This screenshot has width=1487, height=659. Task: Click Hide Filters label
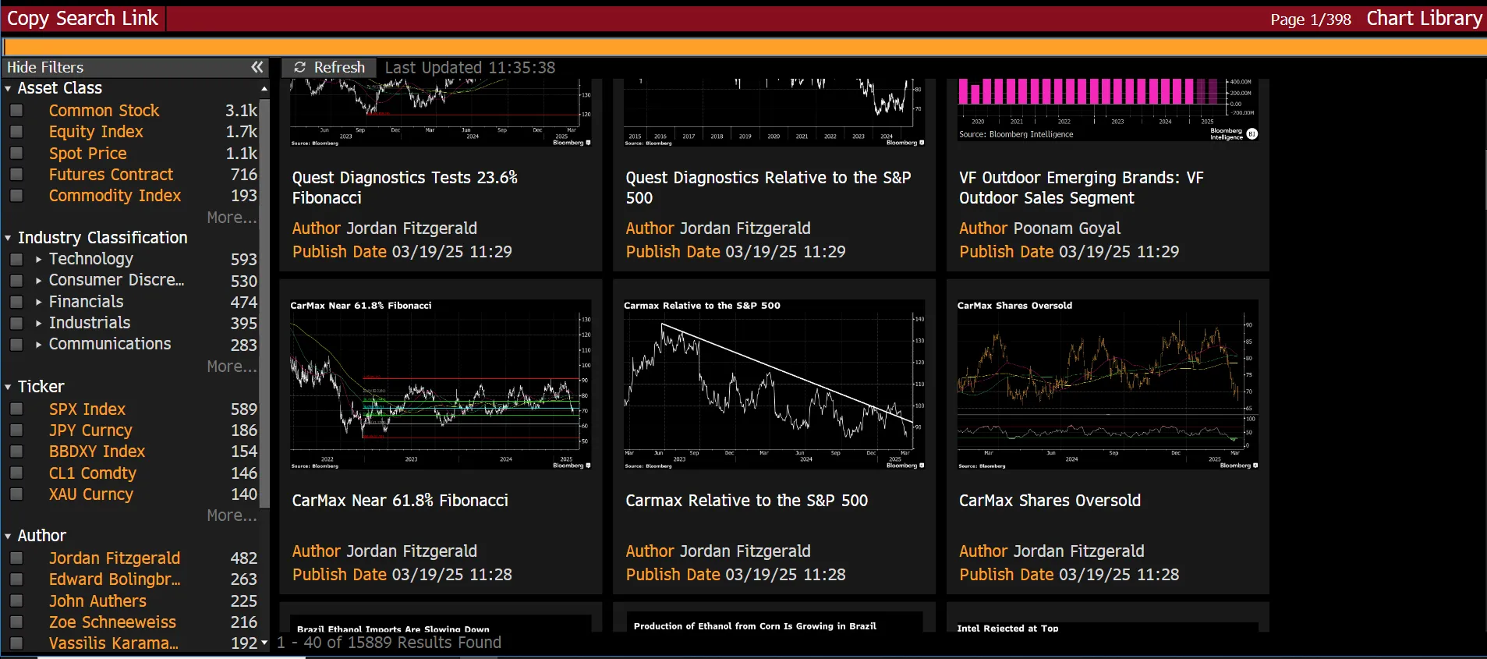[x=45, y=67]
